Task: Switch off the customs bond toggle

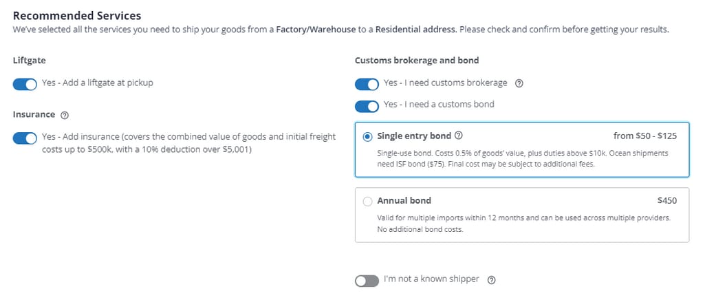Action: 367,106
